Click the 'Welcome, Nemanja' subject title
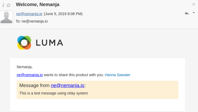Screen dimensions: 198x112 38,5
